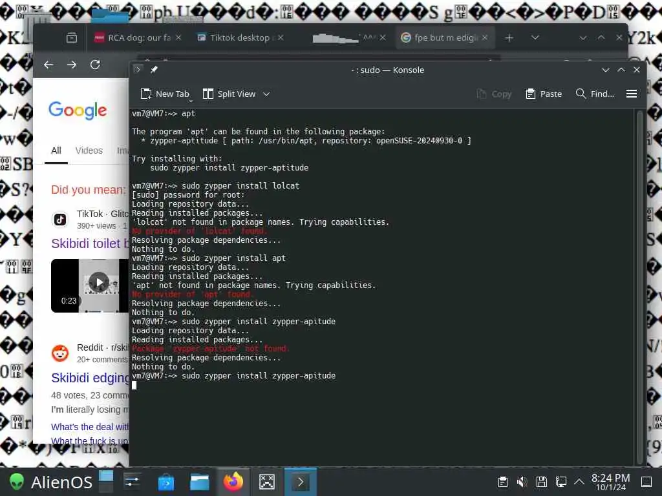
Task: Click the 'sudo zypper install zypper-aptitude' suggestion line
Action: (230, 168)
